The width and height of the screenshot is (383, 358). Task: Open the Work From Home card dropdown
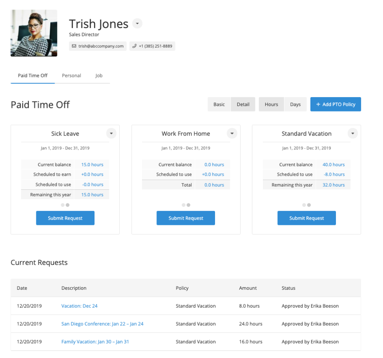pos(232,133)
